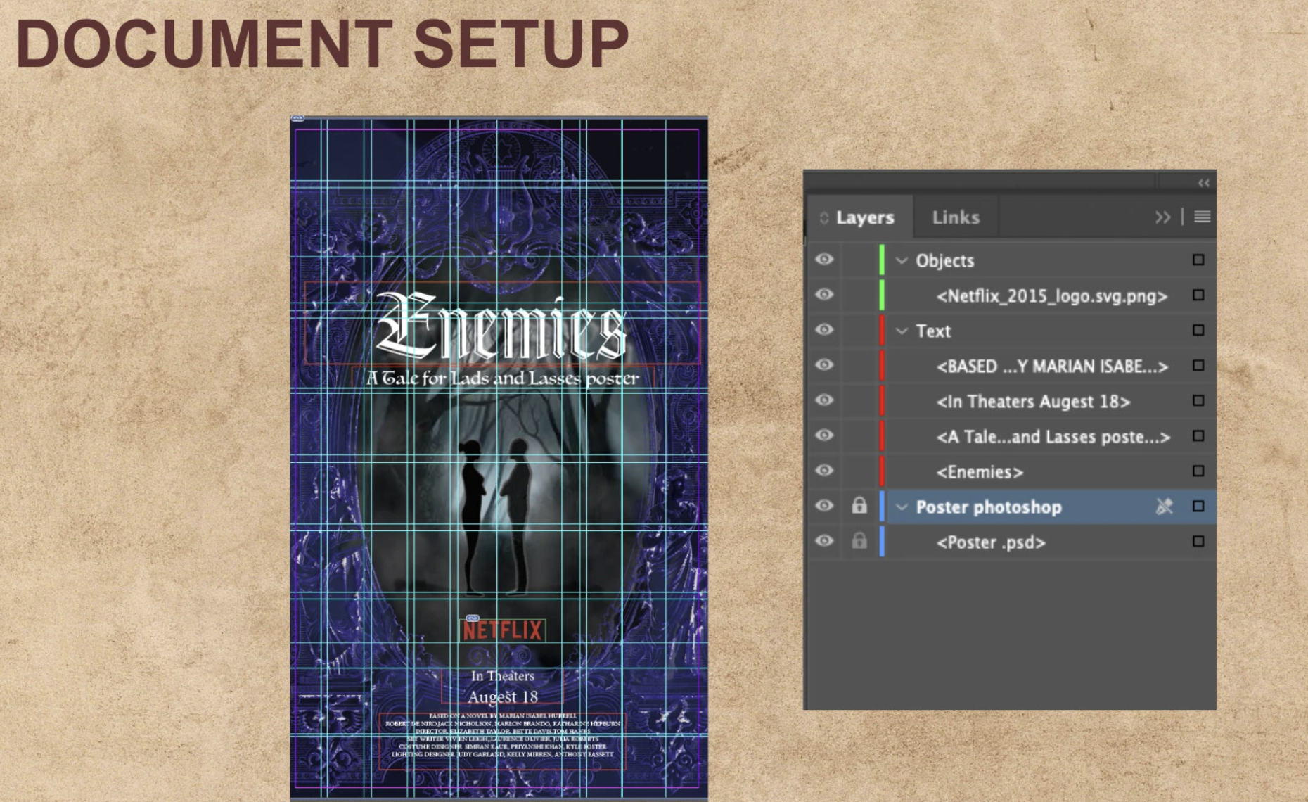The width and height of the screenshot is (1308, 802).
Task: Hide the Text layer via eye icon
Action: click(824, 330)
